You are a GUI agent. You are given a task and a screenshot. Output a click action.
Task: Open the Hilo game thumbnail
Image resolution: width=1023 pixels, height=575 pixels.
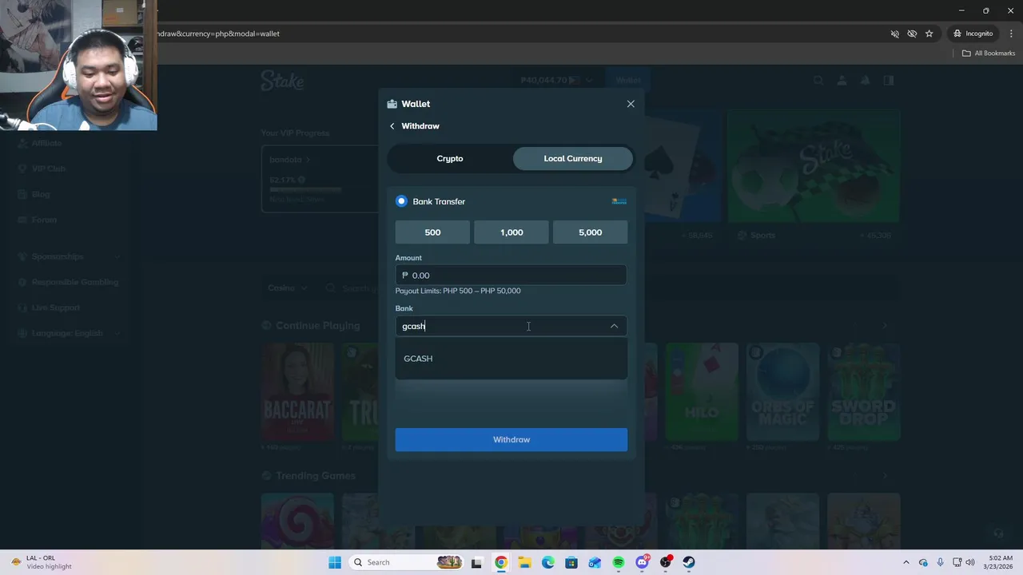point(702,392)
